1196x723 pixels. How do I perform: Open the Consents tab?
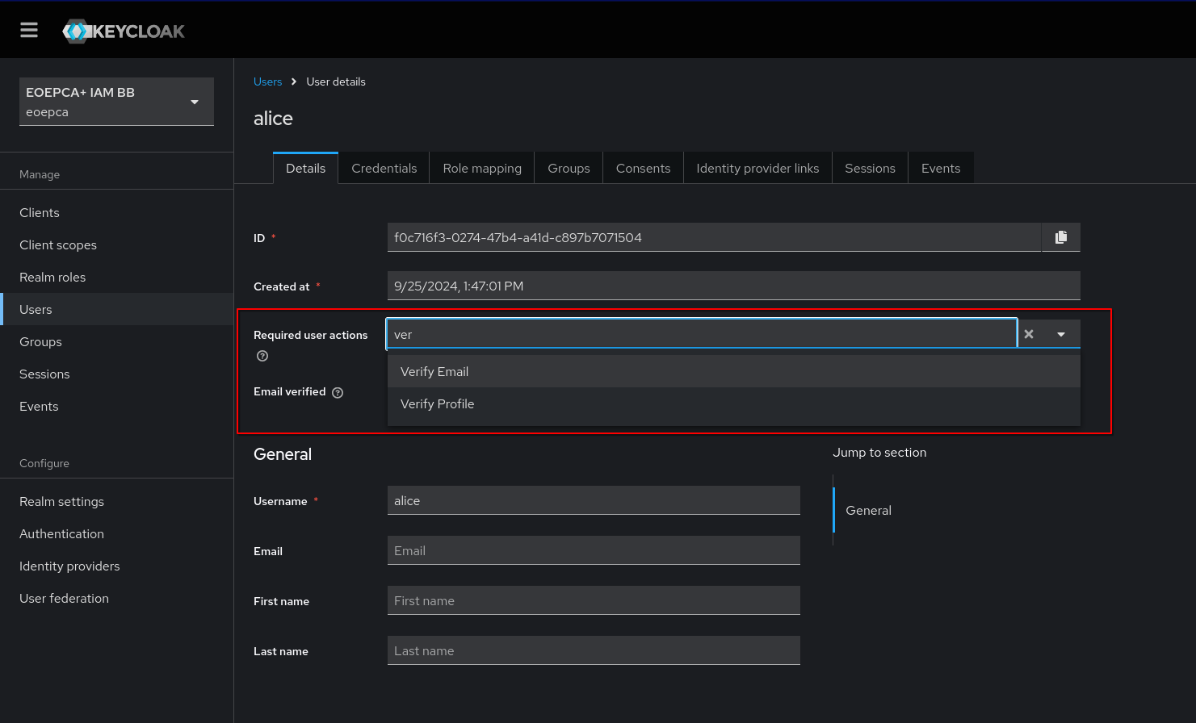tap(643, 168)
